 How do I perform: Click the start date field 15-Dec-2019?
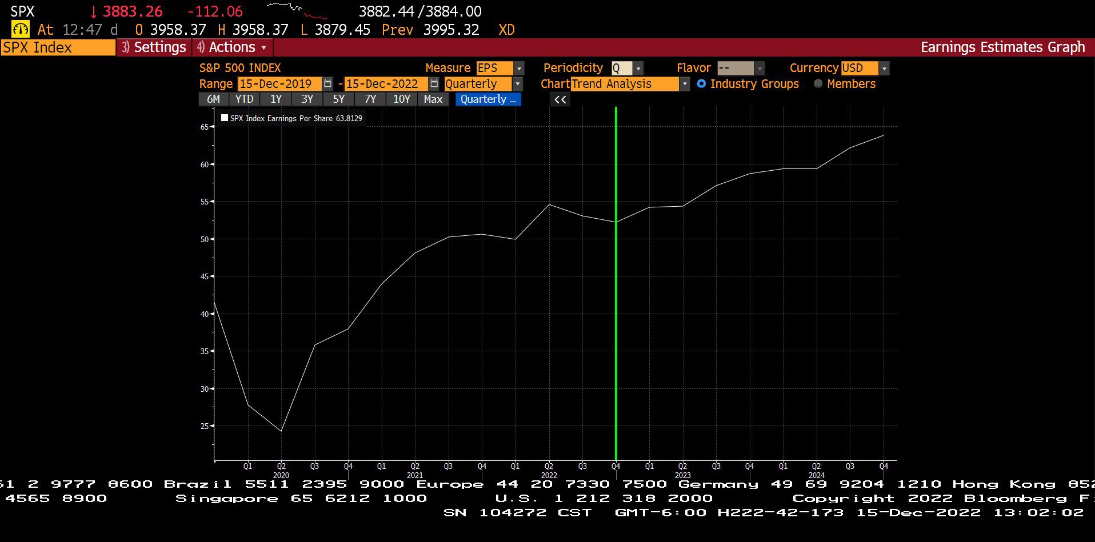280,83
